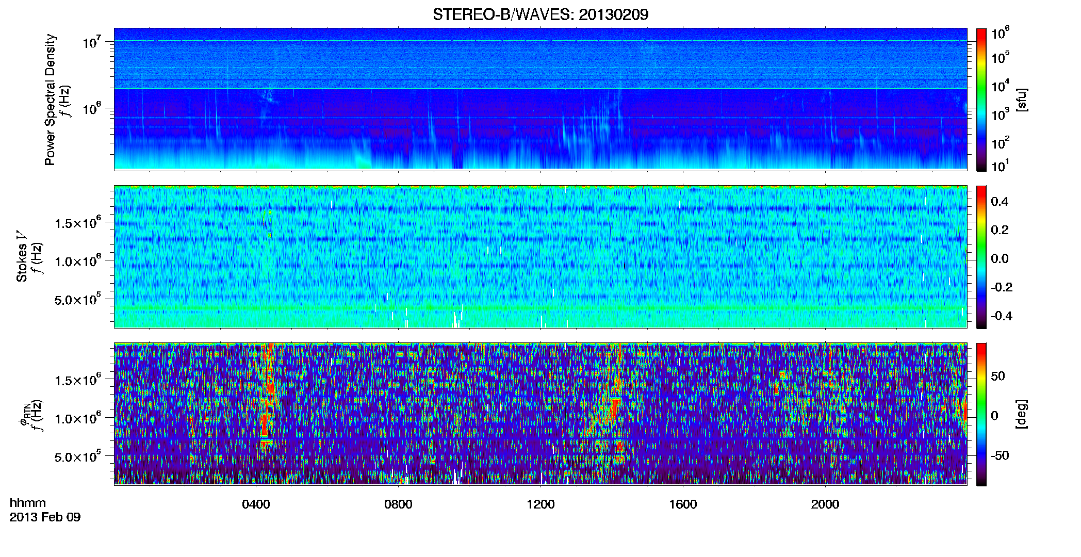Click the green horizontal band in Stokes V panel
The width and height of the screenshot is (1081, 557).
point(540,308)
